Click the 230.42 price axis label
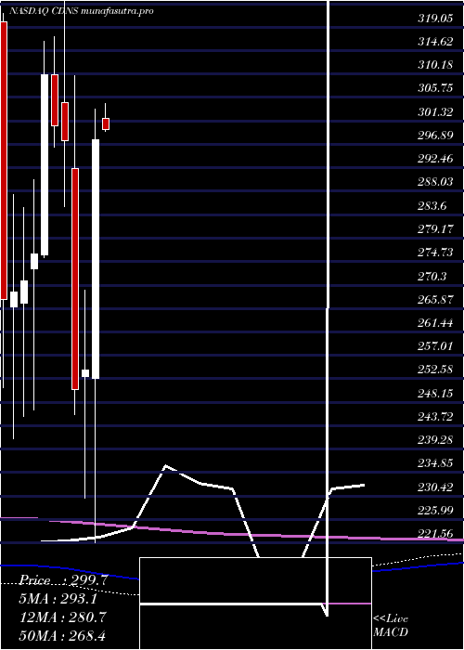This screenshot has height=650, width=464. tap(435, 487)
